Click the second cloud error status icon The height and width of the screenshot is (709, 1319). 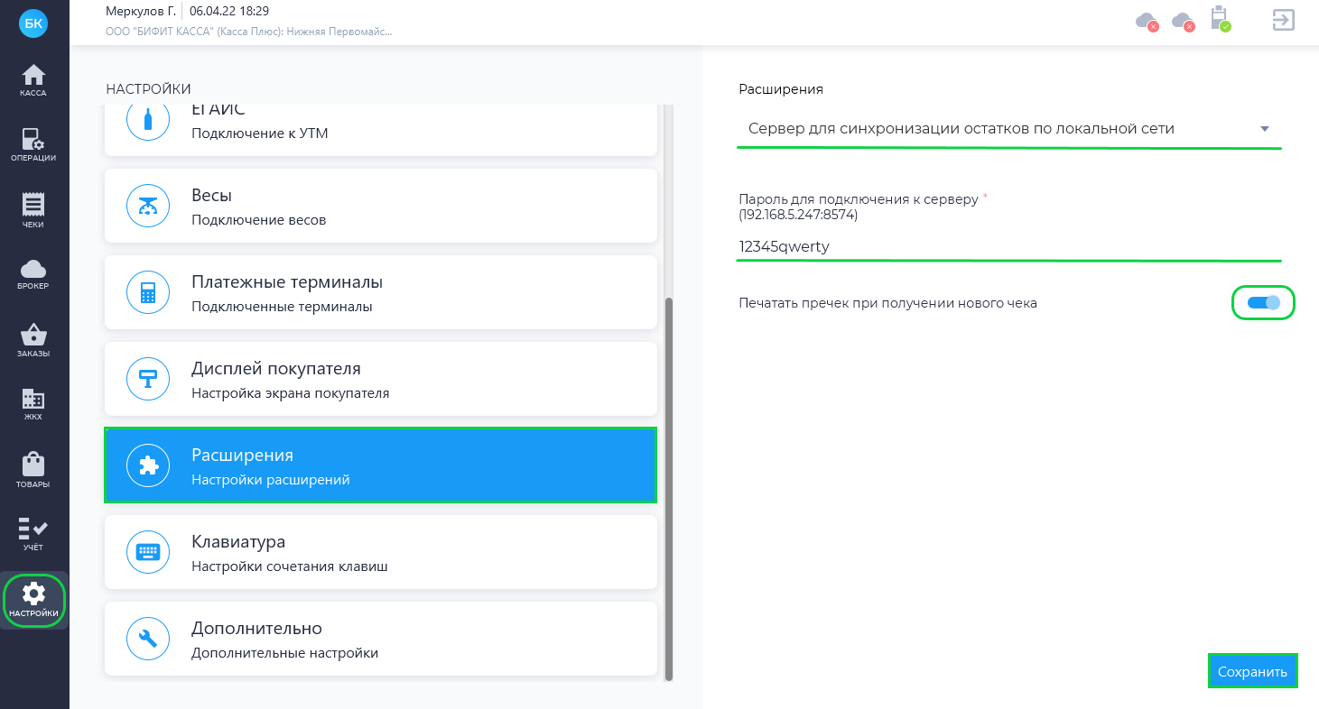click(1183, 21)
